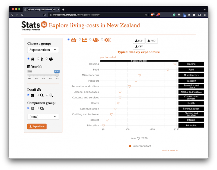
Task: Click the Miscellaneous triangle data marker
Action: (x=140, y=75)
